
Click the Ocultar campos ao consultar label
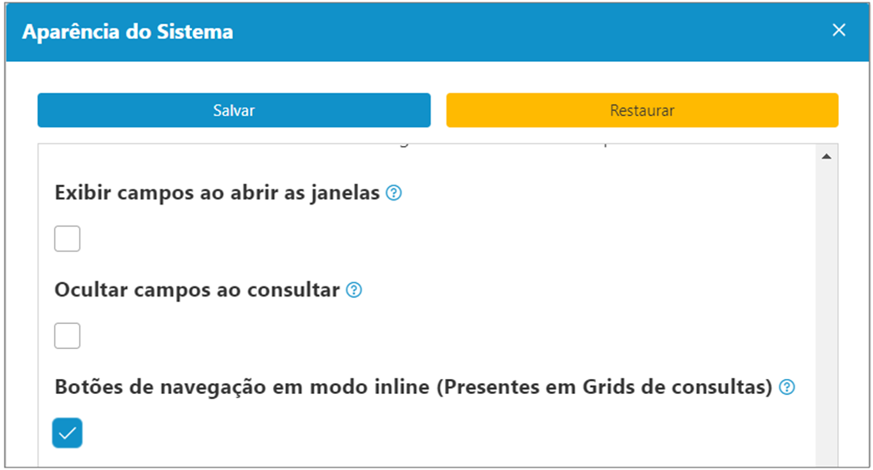(197, 291)
